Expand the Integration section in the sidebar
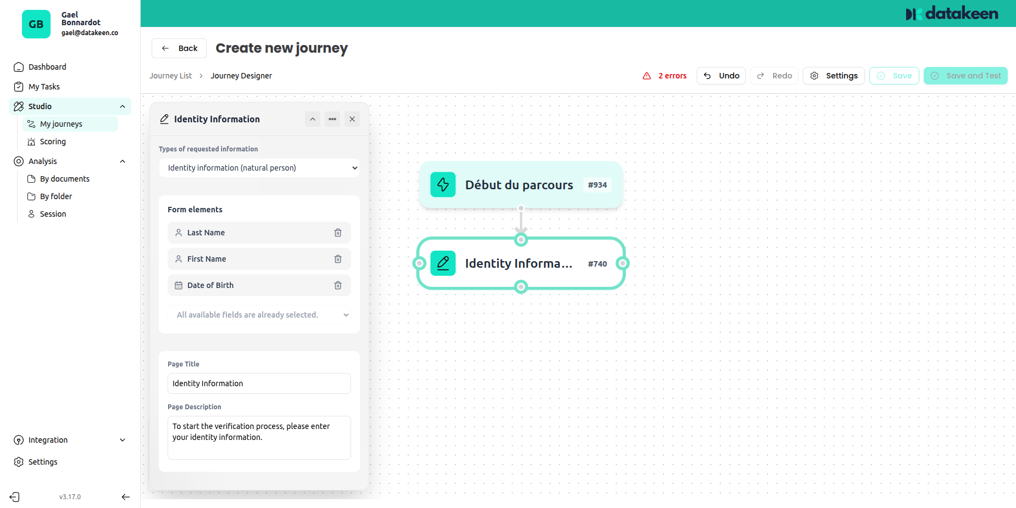1016x508 pixels. [122, 439]
